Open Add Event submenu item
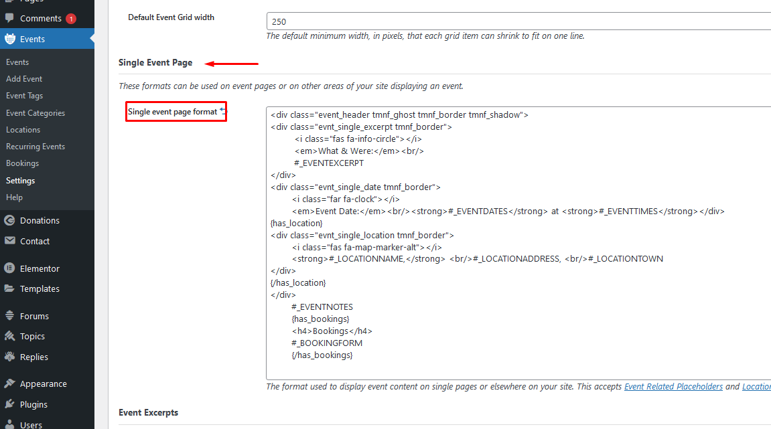This screenshot has height=429, width=771. coord(24,79)
